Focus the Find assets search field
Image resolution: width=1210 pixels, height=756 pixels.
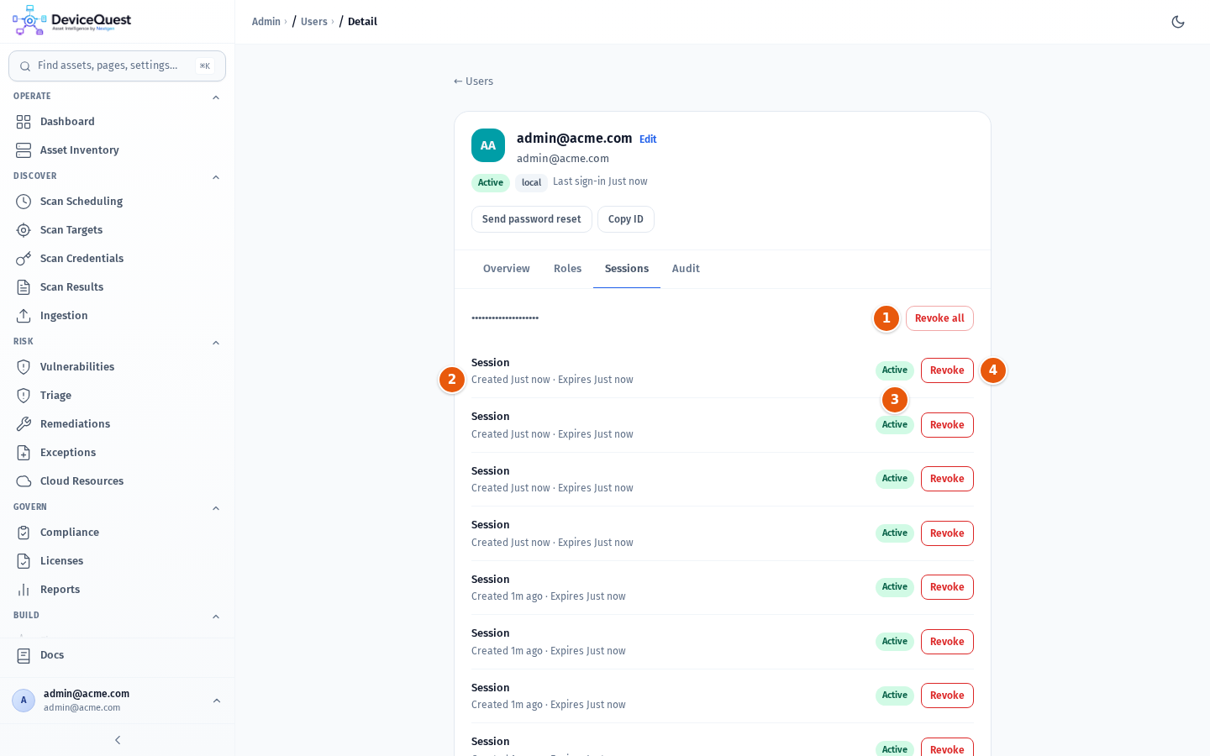[x=117, y=66]
